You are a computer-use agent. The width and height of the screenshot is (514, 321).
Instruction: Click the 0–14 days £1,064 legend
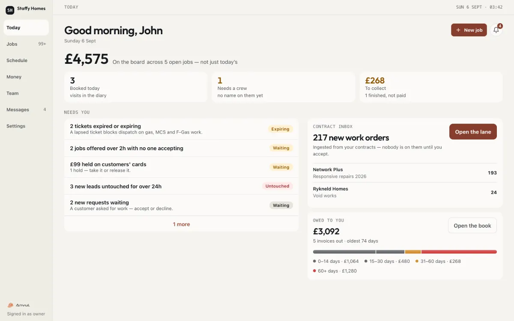coord(336,261)
